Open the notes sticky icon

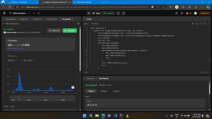pos(123,13)
